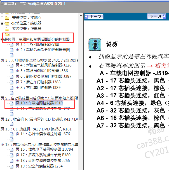The image size is (169, 170).
Task: Open 页 12：收音机 R entry
Action: (x=39, y=119)
